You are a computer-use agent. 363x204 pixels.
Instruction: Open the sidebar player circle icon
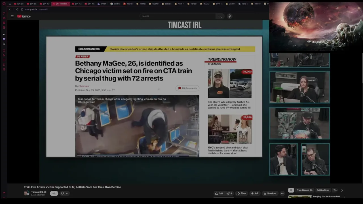click(4, 51)
